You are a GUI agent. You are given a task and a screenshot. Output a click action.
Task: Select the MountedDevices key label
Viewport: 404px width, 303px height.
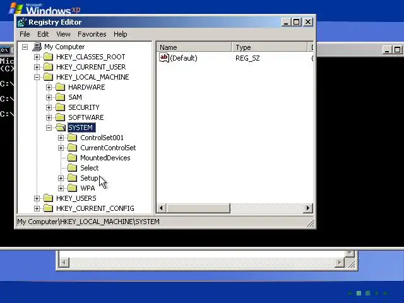point(105,158)
